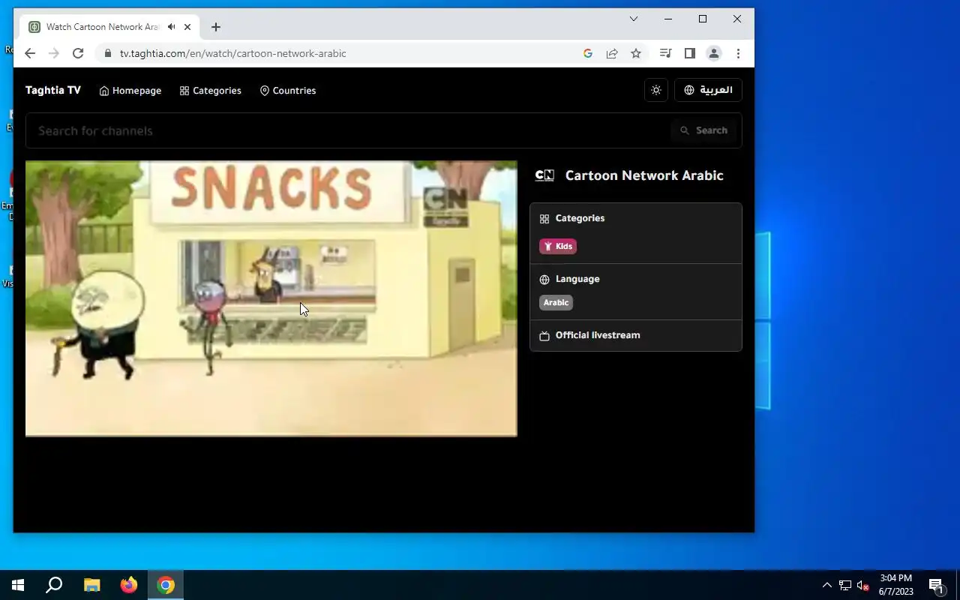Click the Cartoon Network Arabic heading
Viewport: 960px width, 600px height.
pos(644,175)
